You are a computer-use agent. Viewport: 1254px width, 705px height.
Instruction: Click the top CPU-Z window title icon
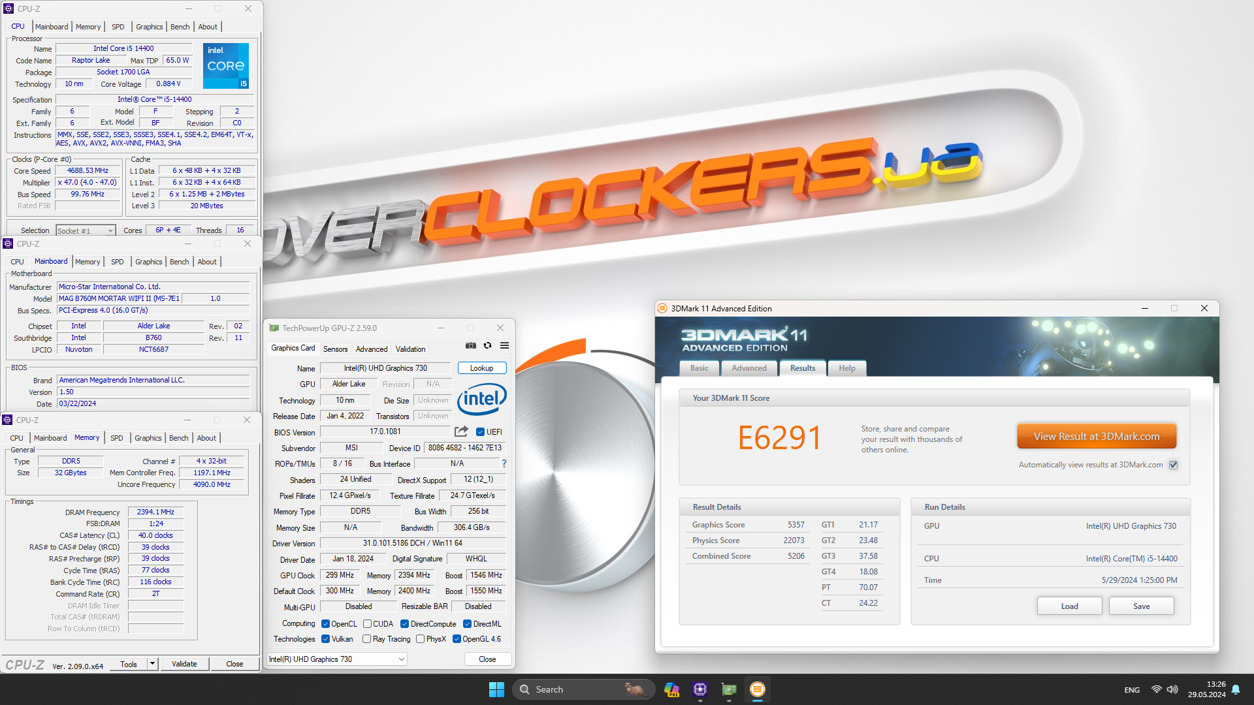click(8, 8)
